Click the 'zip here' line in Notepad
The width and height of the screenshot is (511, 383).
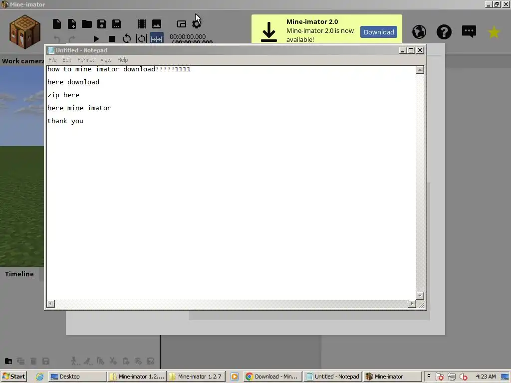[63, 95]
